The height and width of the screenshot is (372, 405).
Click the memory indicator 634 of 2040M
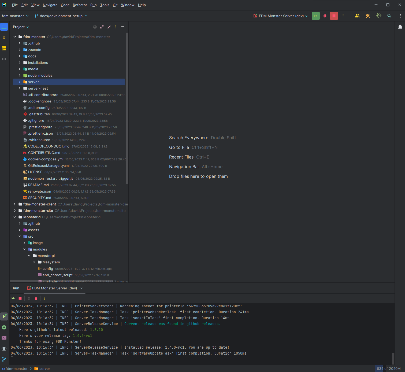pos(389,369)
